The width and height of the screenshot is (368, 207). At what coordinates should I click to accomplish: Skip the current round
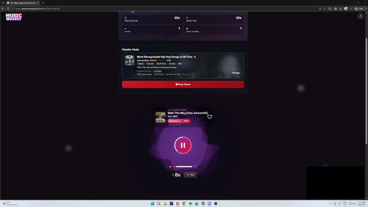(190, 175)
